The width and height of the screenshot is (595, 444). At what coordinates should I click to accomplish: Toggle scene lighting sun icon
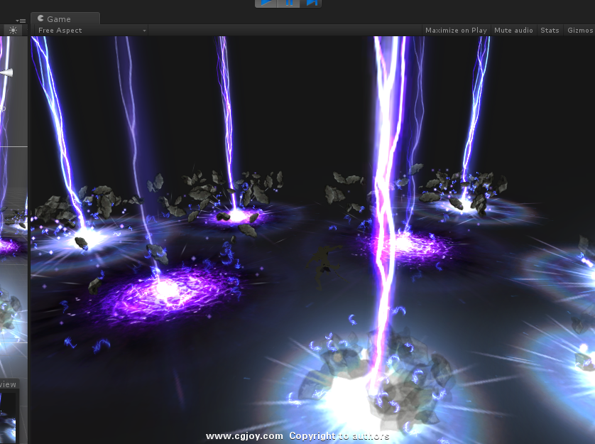13,31
